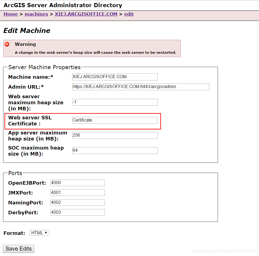
Task: Go to the machines breadcrumb link
Action: 36,14
